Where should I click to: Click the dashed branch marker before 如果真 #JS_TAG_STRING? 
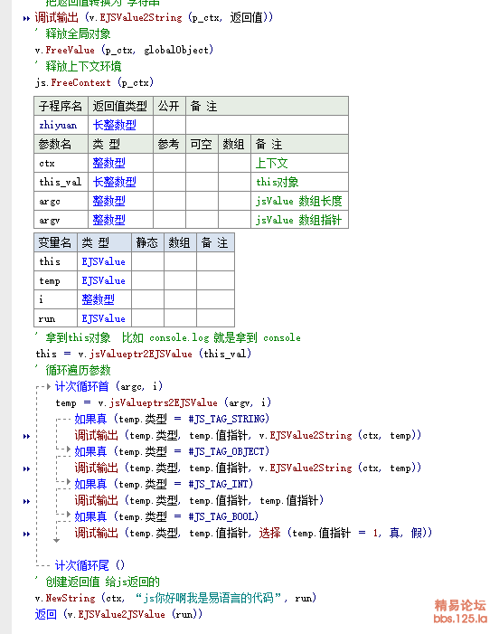pyautogui.click(x=63, y=420)
